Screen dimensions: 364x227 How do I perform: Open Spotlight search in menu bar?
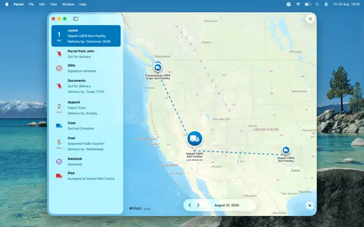pos(317,4)
